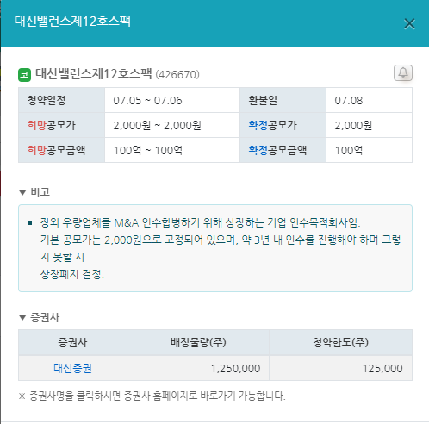Click the notification bell icon
The image size is (429, 424).
[403, 72]
